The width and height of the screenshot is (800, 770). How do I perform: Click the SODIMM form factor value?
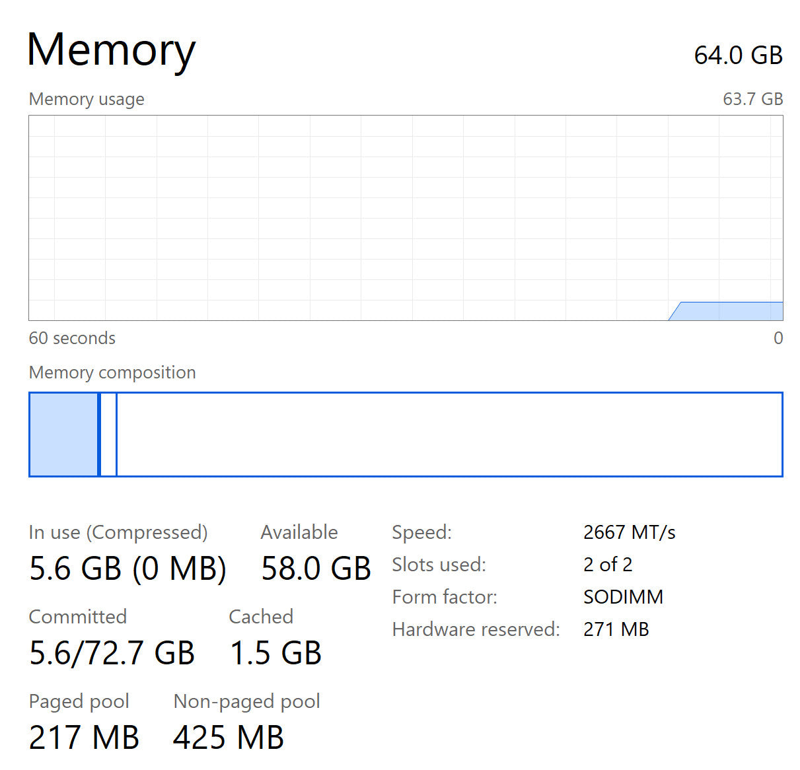623,597
